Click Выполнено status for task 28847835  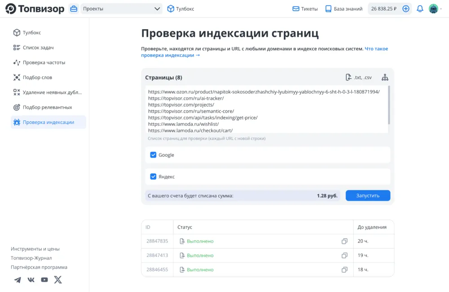(200, 241)
